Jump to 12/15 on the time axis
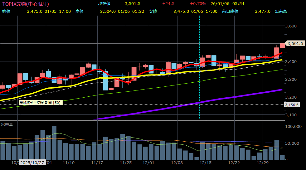Image resolution: width=306 pixels, height=170 pixels. coord(206,163)
